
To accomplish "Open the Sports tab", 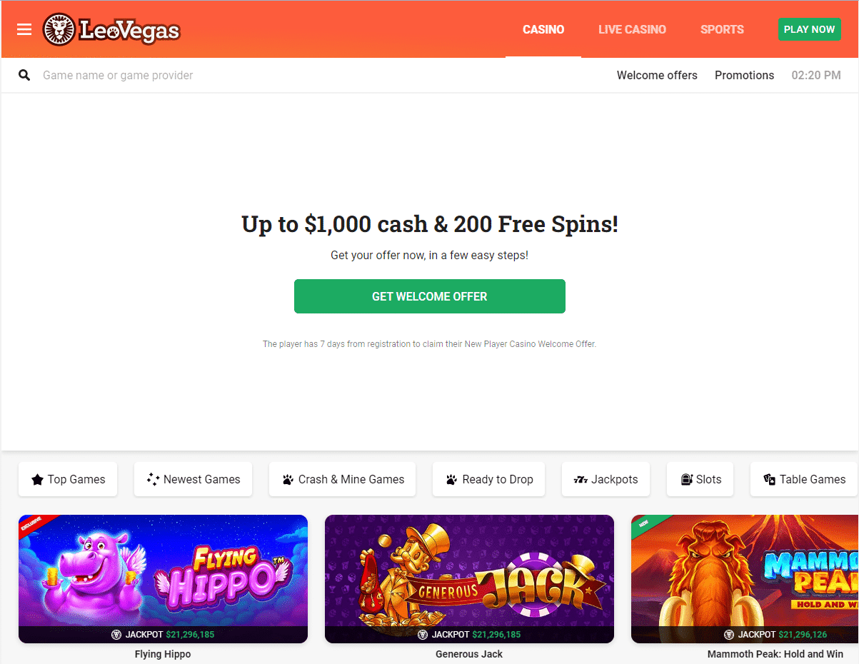I will [722, 29].
